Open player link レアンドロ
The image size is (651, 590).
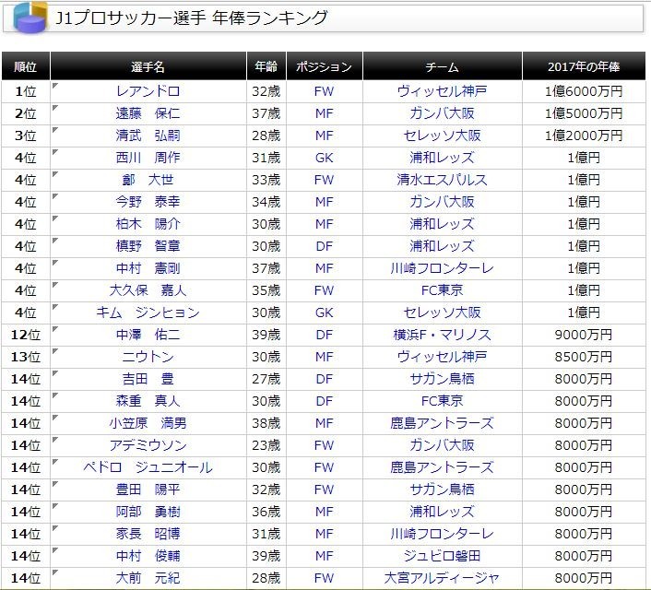coord(148,91)
